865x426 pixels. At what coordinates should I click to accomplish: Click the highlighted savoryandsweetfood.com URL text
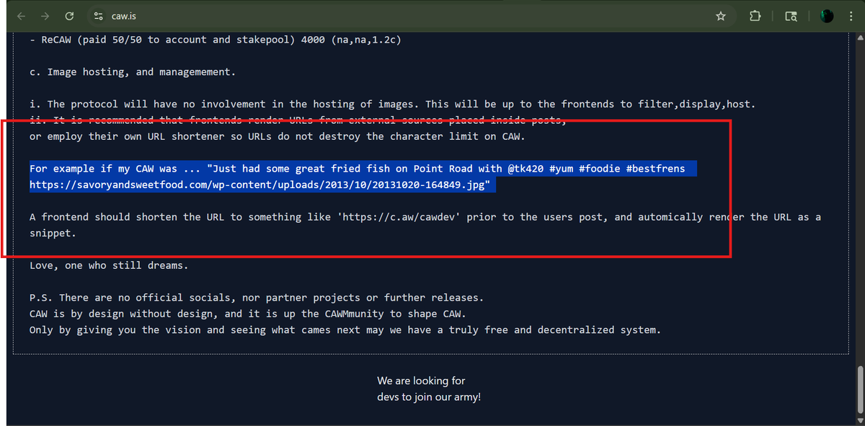pos(259,185)
